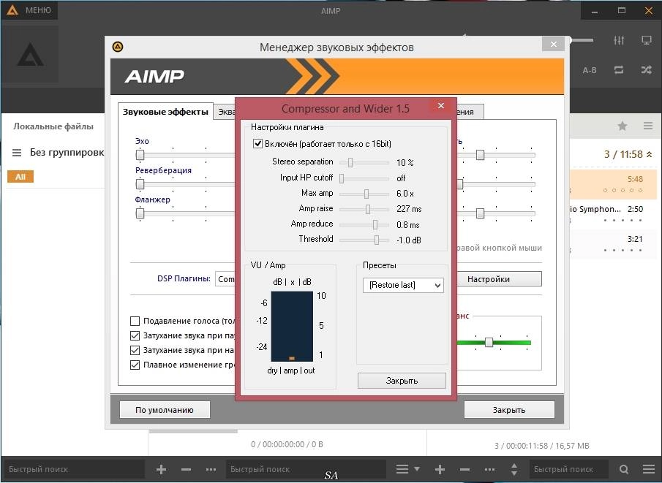Screen dimensions: 662x483
Task: Open the DSP Плагины combo box
Action: 225,279
